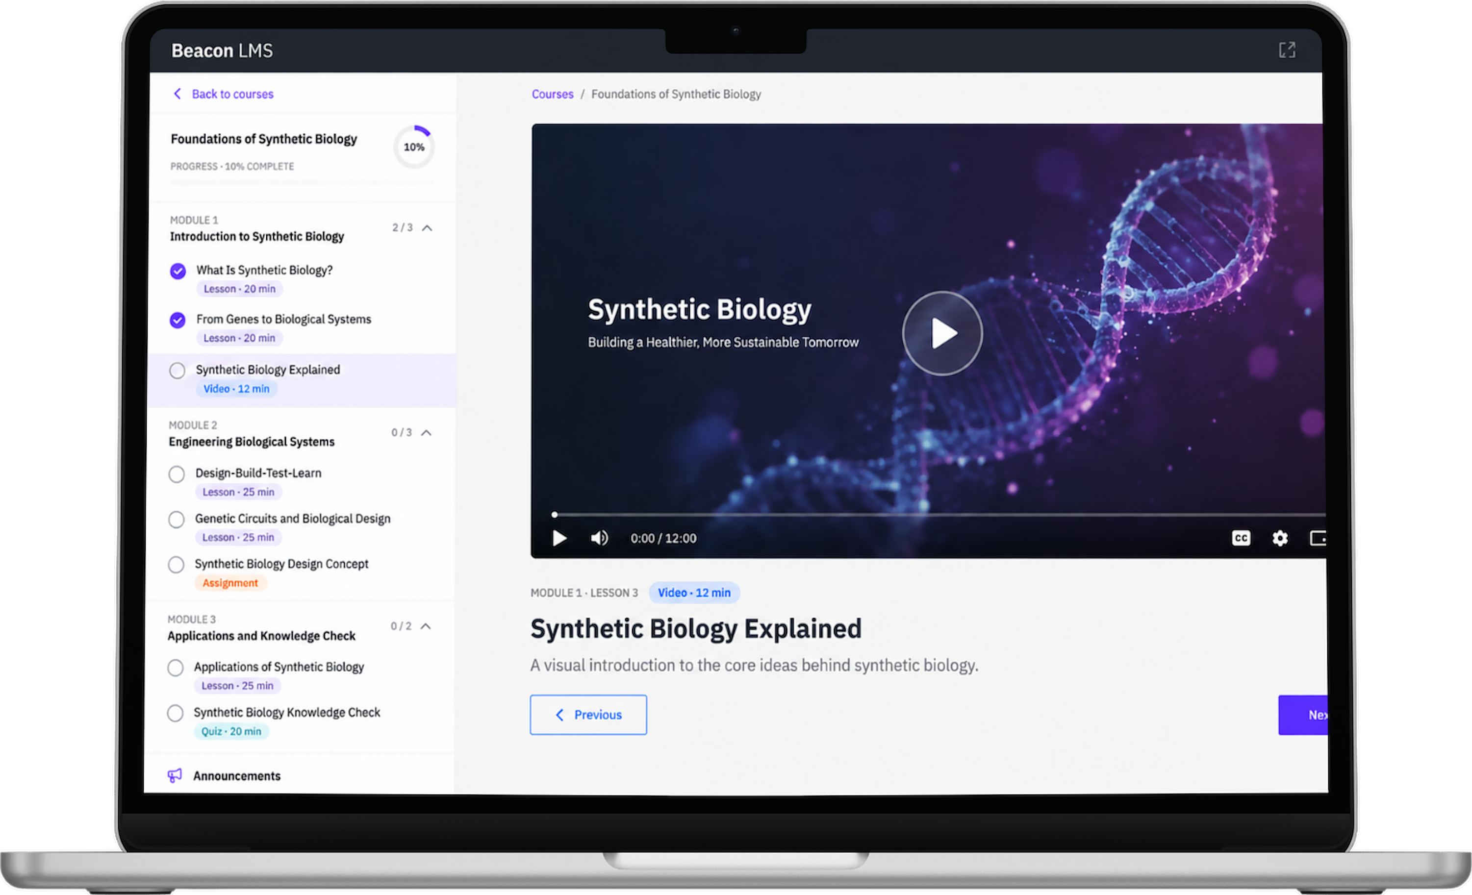Mark Design-Build-Test-Learn circle as complete

click(176, 474)
